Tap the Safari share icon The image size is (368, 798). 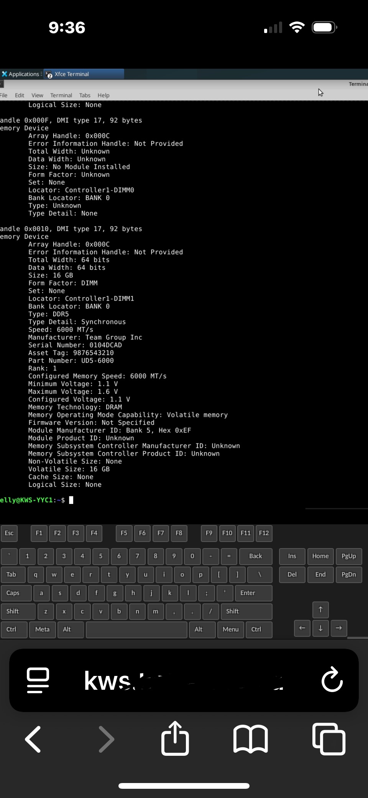(x=175, y=739)
